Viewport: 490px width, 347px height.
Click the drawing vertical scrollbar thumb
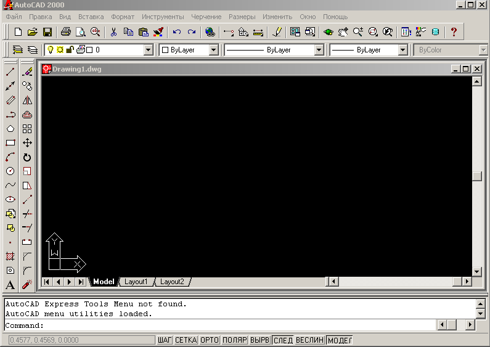tap(477, 176)
